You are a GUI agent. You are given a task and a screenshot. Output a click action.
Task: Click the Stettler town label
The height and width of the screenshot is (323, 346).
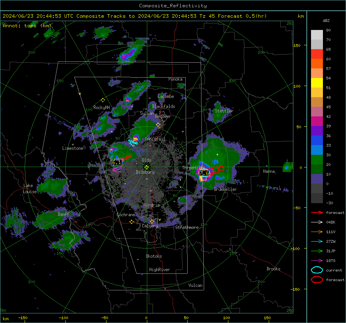pyautogui.click(x=224, y=111)
